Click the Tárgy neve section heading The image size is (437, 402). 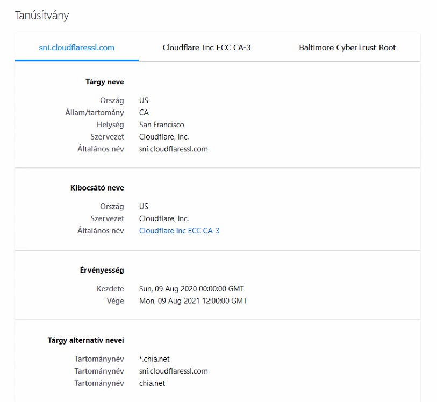pyautogui.click(x=104, y=82)
